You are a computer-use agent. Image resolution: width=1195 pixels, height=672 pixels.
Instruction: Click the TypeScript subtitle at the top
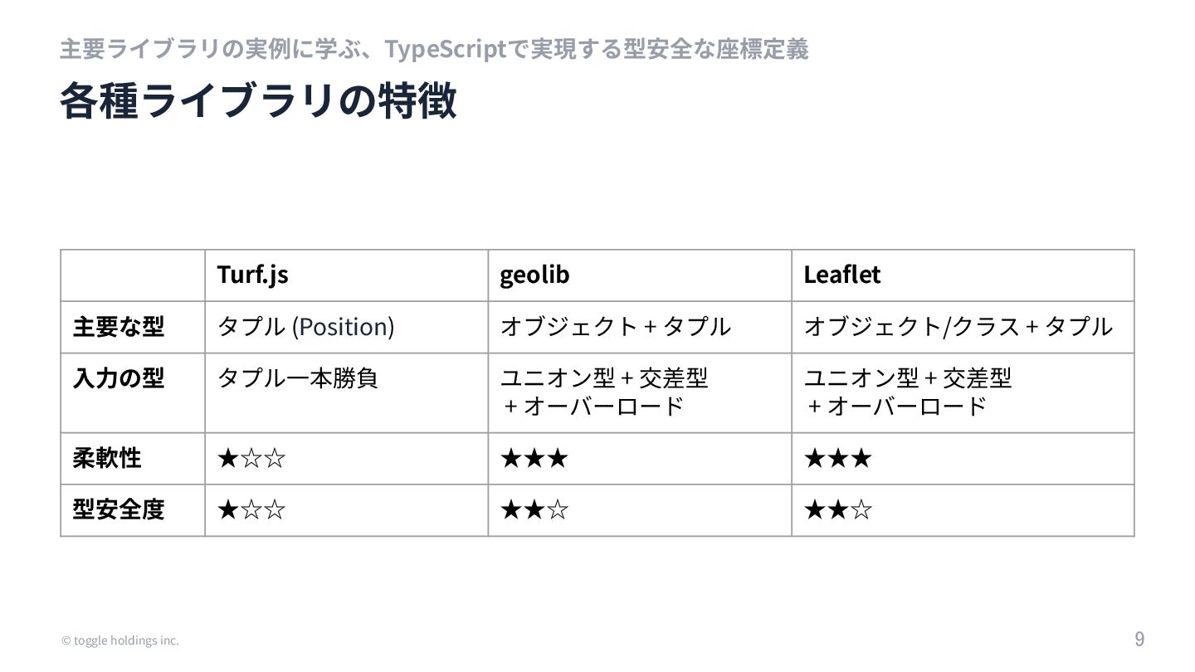coord(434,50)
